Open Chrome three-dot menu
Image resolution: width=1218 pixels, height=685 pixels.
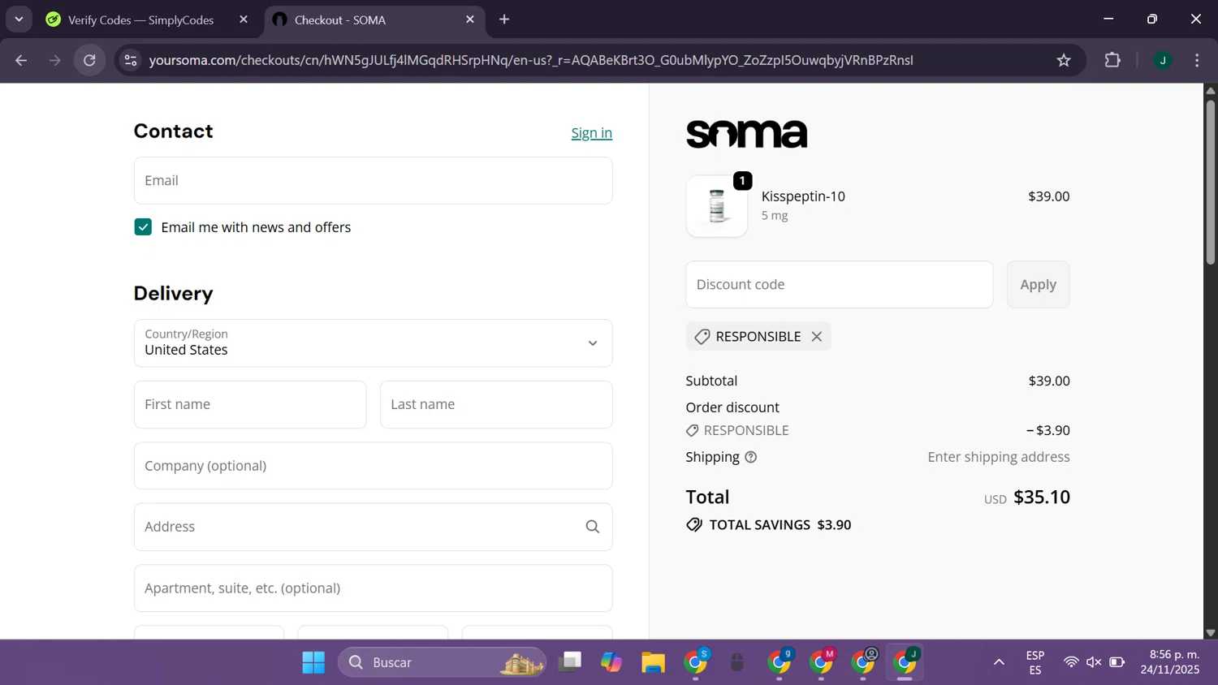[1197, 60]
